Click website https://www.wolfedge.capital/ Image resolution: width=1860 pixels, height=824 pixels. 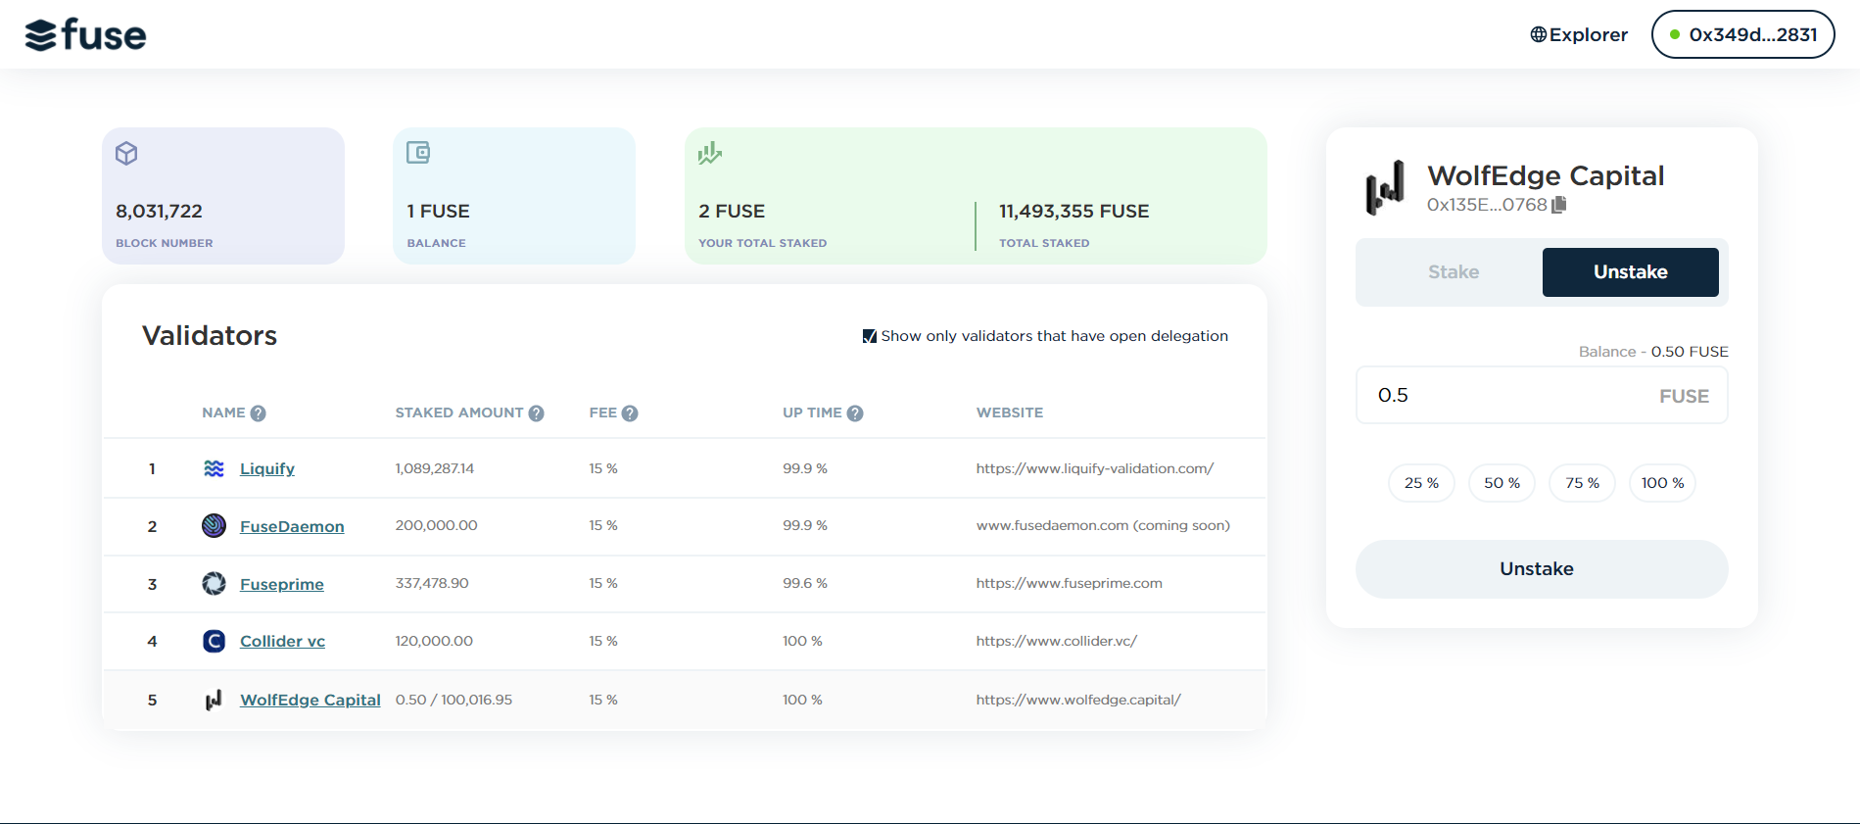[1078, 700]
